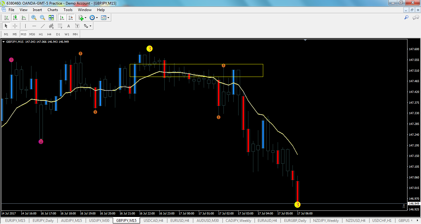Click the chart tab bar scroll arrow
The image size is (421, 224).
[417, 220]
